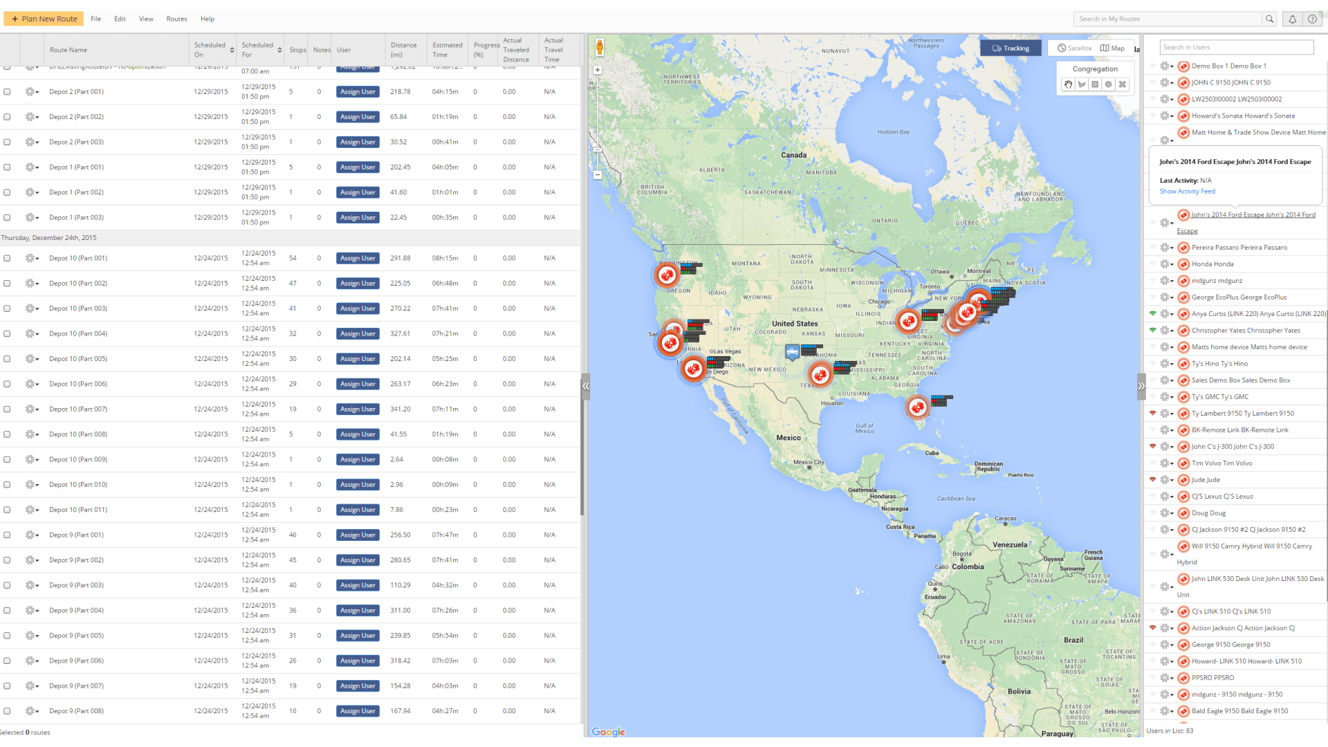Screen dimensions: 1328x747
Task: Select the circle draw tool under Congregation
Action: click(1109, 84)
